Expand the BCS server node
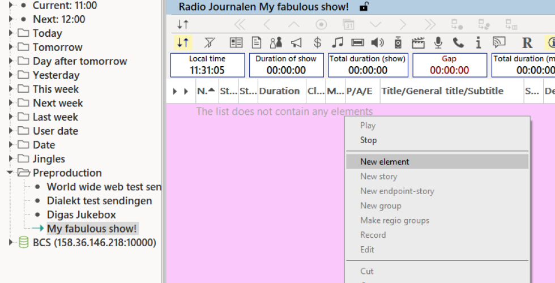This screenshot has height=283, width=555. (11, 243)
